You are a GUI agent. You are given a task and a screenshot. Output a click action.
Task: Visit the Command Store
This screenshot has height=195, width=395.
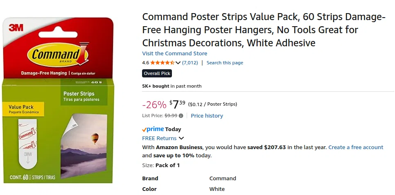coord(174,54)
